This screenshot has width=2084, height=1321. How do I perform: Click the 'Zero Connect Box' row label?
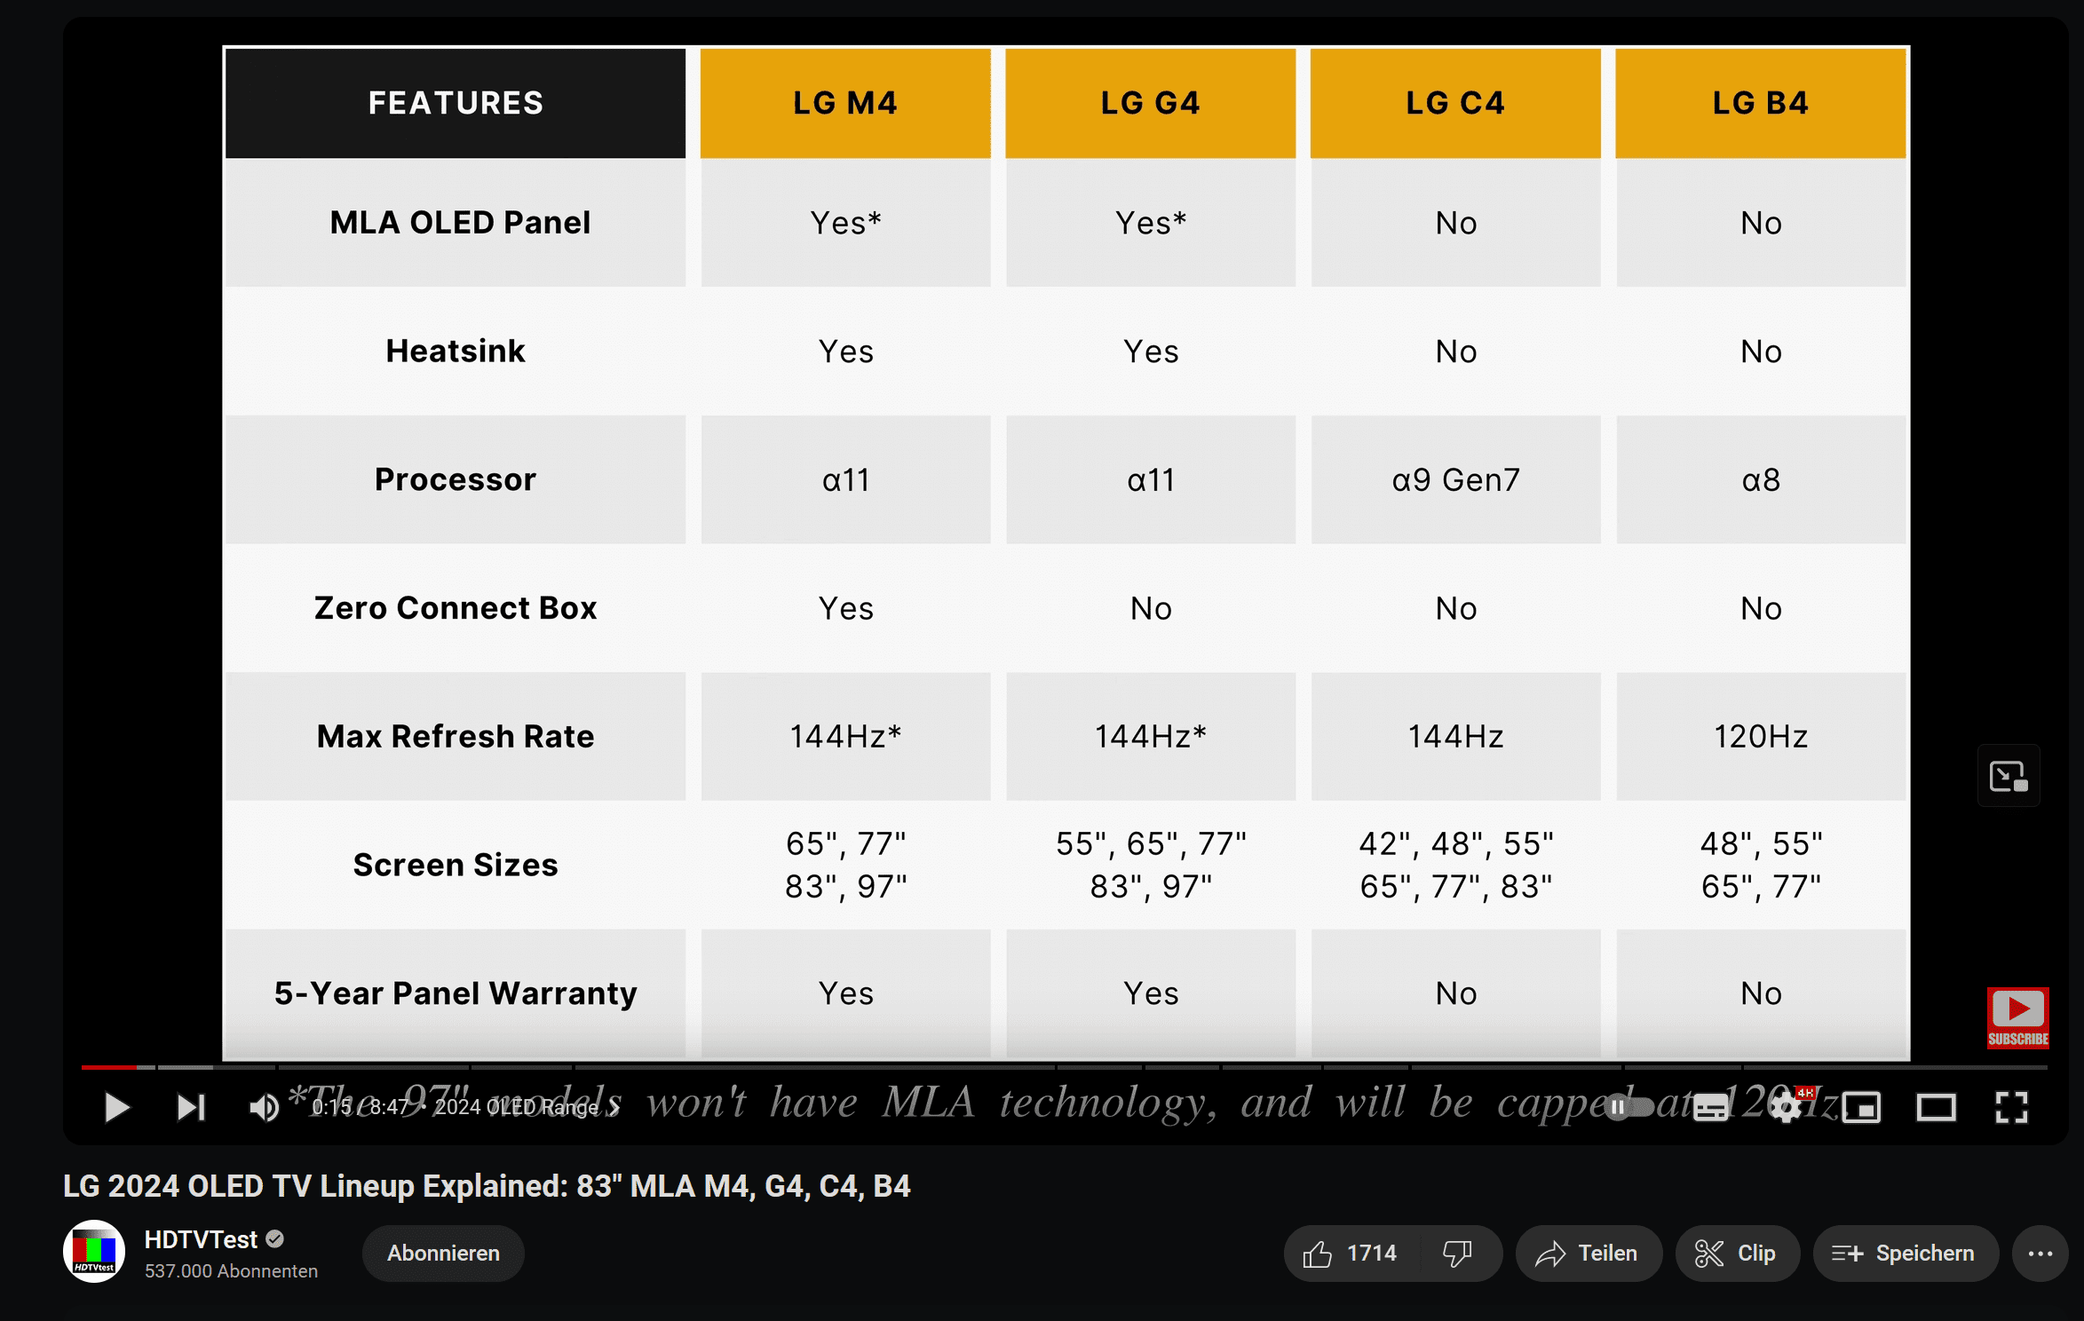click(456, 608)
